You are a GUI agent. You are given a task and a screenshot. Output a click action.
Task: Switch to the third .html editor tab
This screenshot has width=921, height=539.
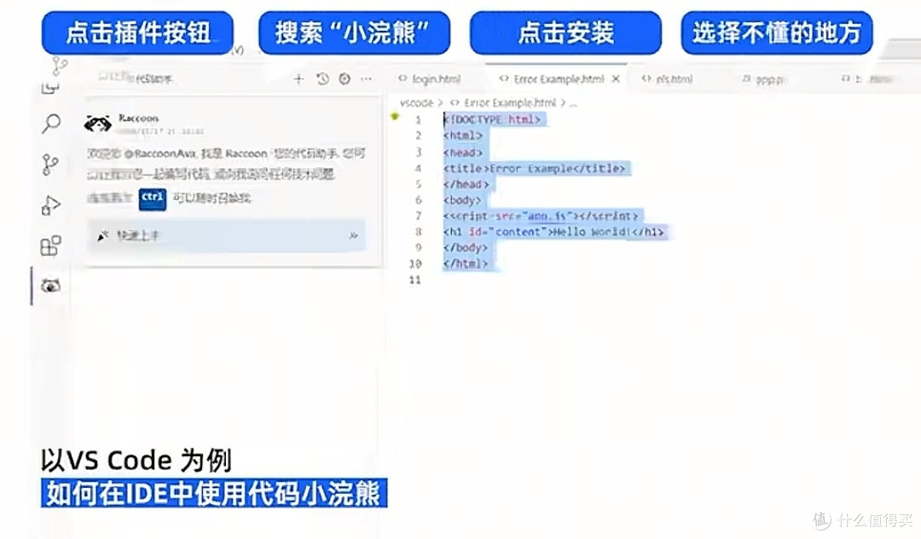point(667,78)
